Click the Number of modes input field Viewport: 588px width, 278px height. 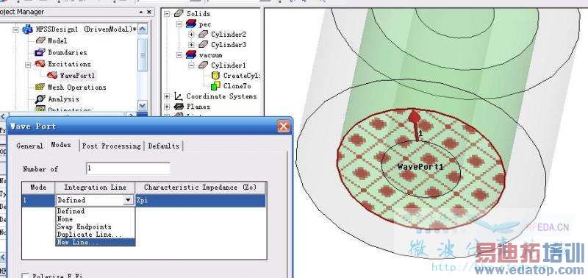[128, 168]
